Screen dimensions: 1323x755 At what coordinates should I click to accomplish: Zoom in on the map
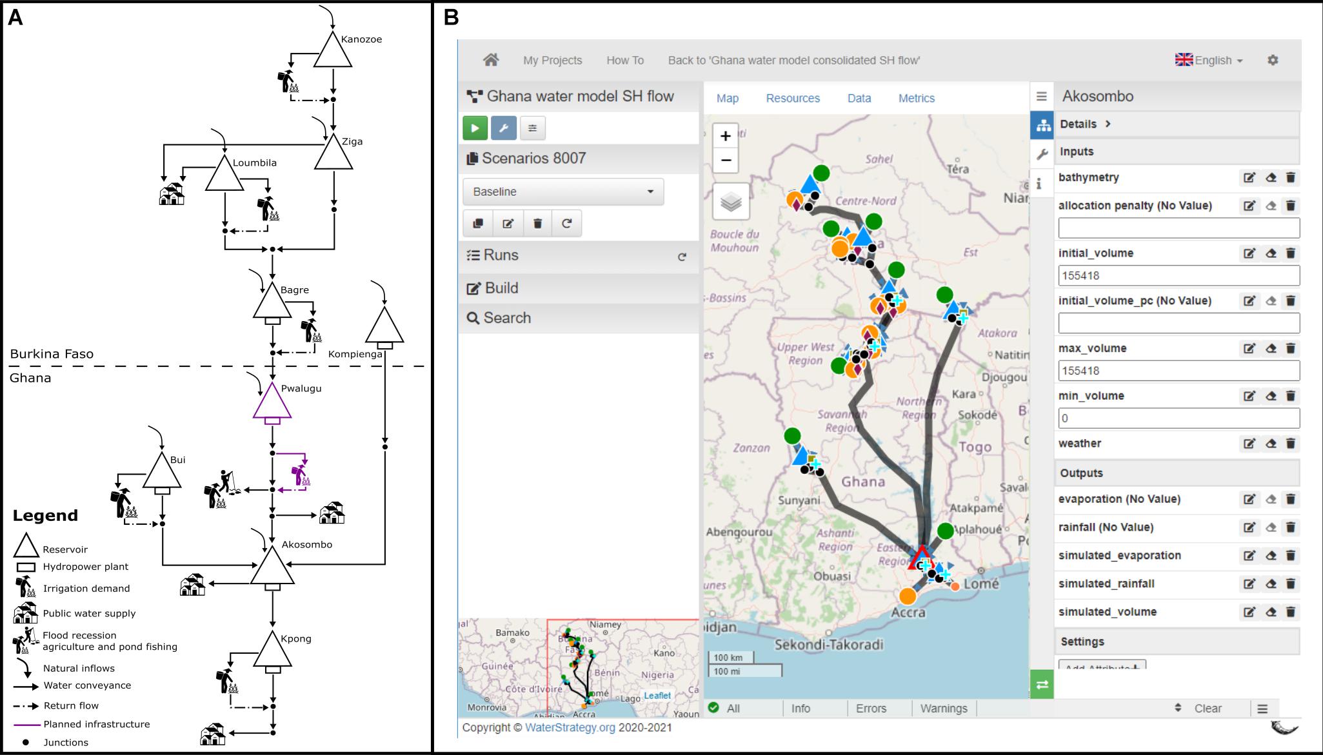pos(726,136)
